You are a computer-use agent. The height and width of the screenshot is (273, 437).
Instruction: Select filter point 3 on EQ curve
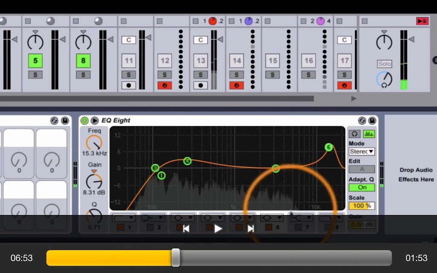coord(155,168)
